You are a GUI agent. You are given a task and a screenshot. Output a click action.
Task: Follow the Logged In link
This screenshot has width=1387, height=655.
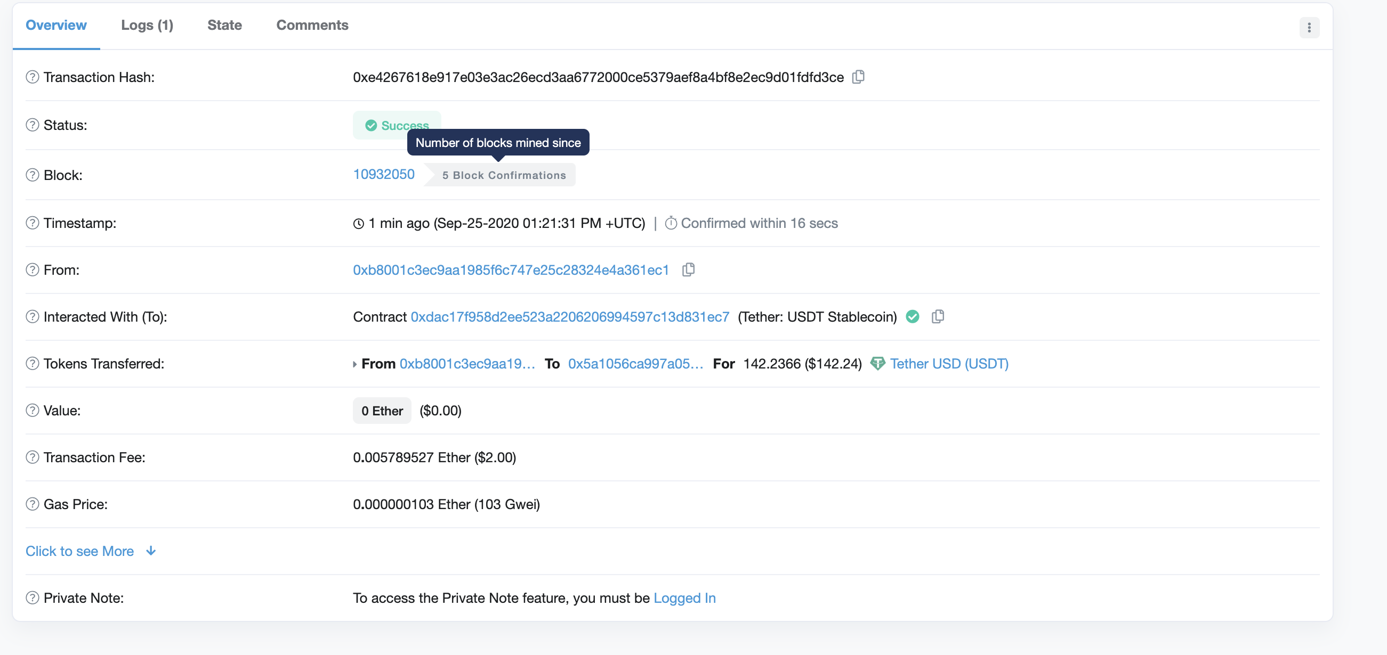point(684,598)
